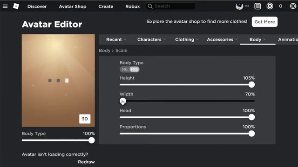Click the Robux balance value 0
Viewport: 298px width, 167px height.
click(280, 6)
